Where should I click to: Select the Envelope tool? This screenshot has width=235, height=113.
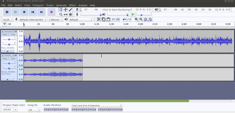[66, 10]
